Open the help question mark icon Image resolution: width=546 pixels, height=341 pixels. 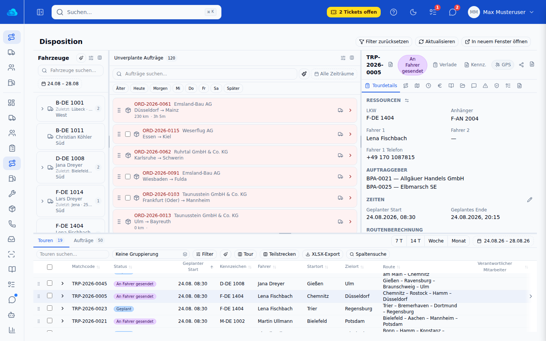[x=394, y=12]
